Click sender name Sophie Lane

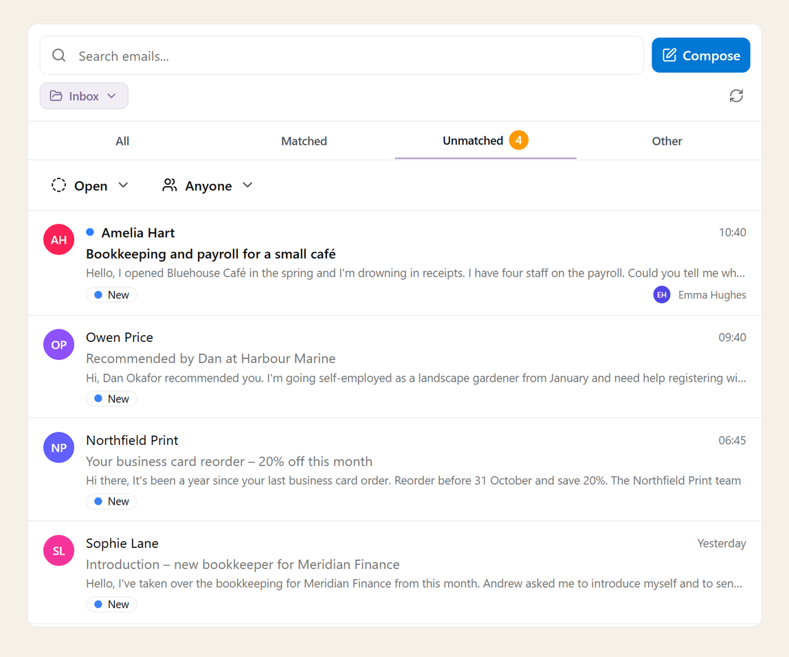click(x=122, y=544)
